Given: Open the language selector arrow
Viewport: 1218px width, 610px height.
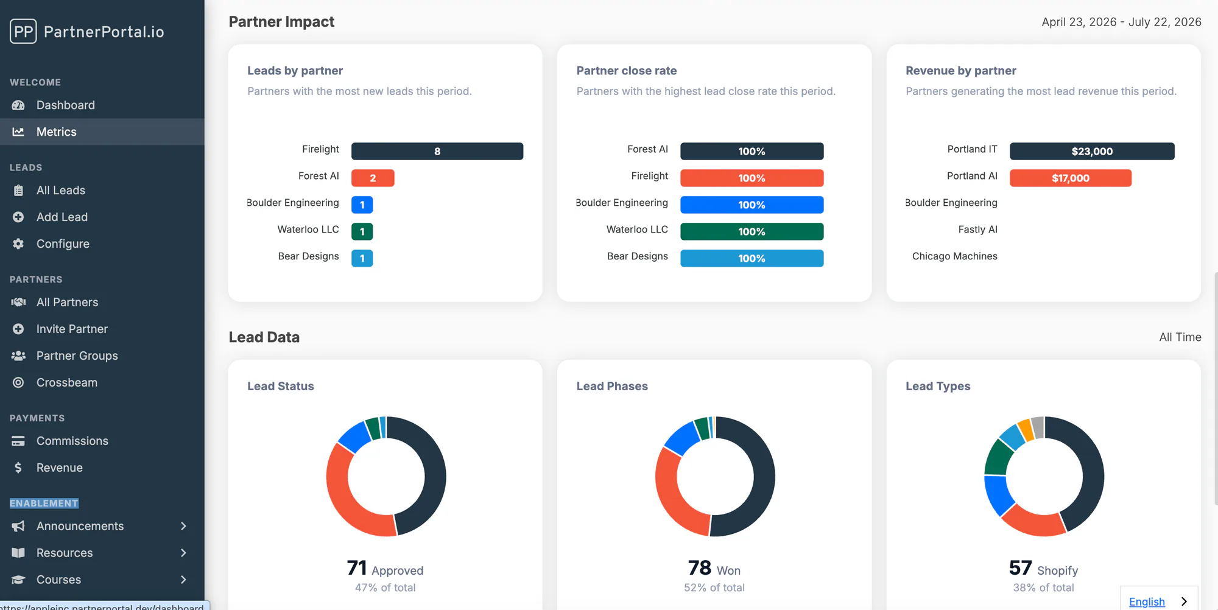Looking at the screenshot, I should (x=1184, y=601).
